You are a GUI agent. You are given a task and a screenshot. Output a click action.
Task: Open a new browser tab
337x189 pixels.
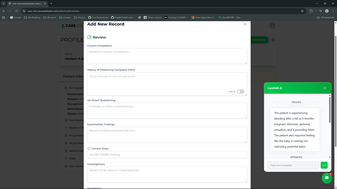pyautogui.click(x=51, y=4)
